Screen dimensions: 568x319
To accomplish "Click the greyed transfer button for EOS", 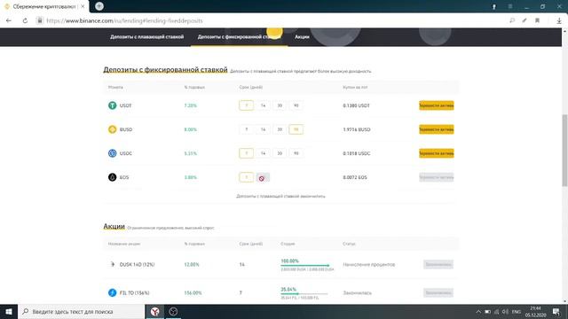I will pyautogui.click(x=437, y=177).
